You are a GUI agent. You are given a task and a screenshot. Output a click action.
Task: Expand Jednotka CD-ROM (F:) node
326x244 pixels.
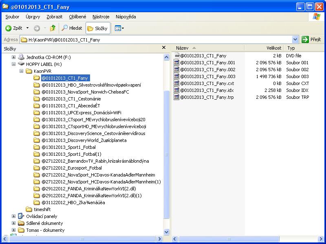pos(13,57)
